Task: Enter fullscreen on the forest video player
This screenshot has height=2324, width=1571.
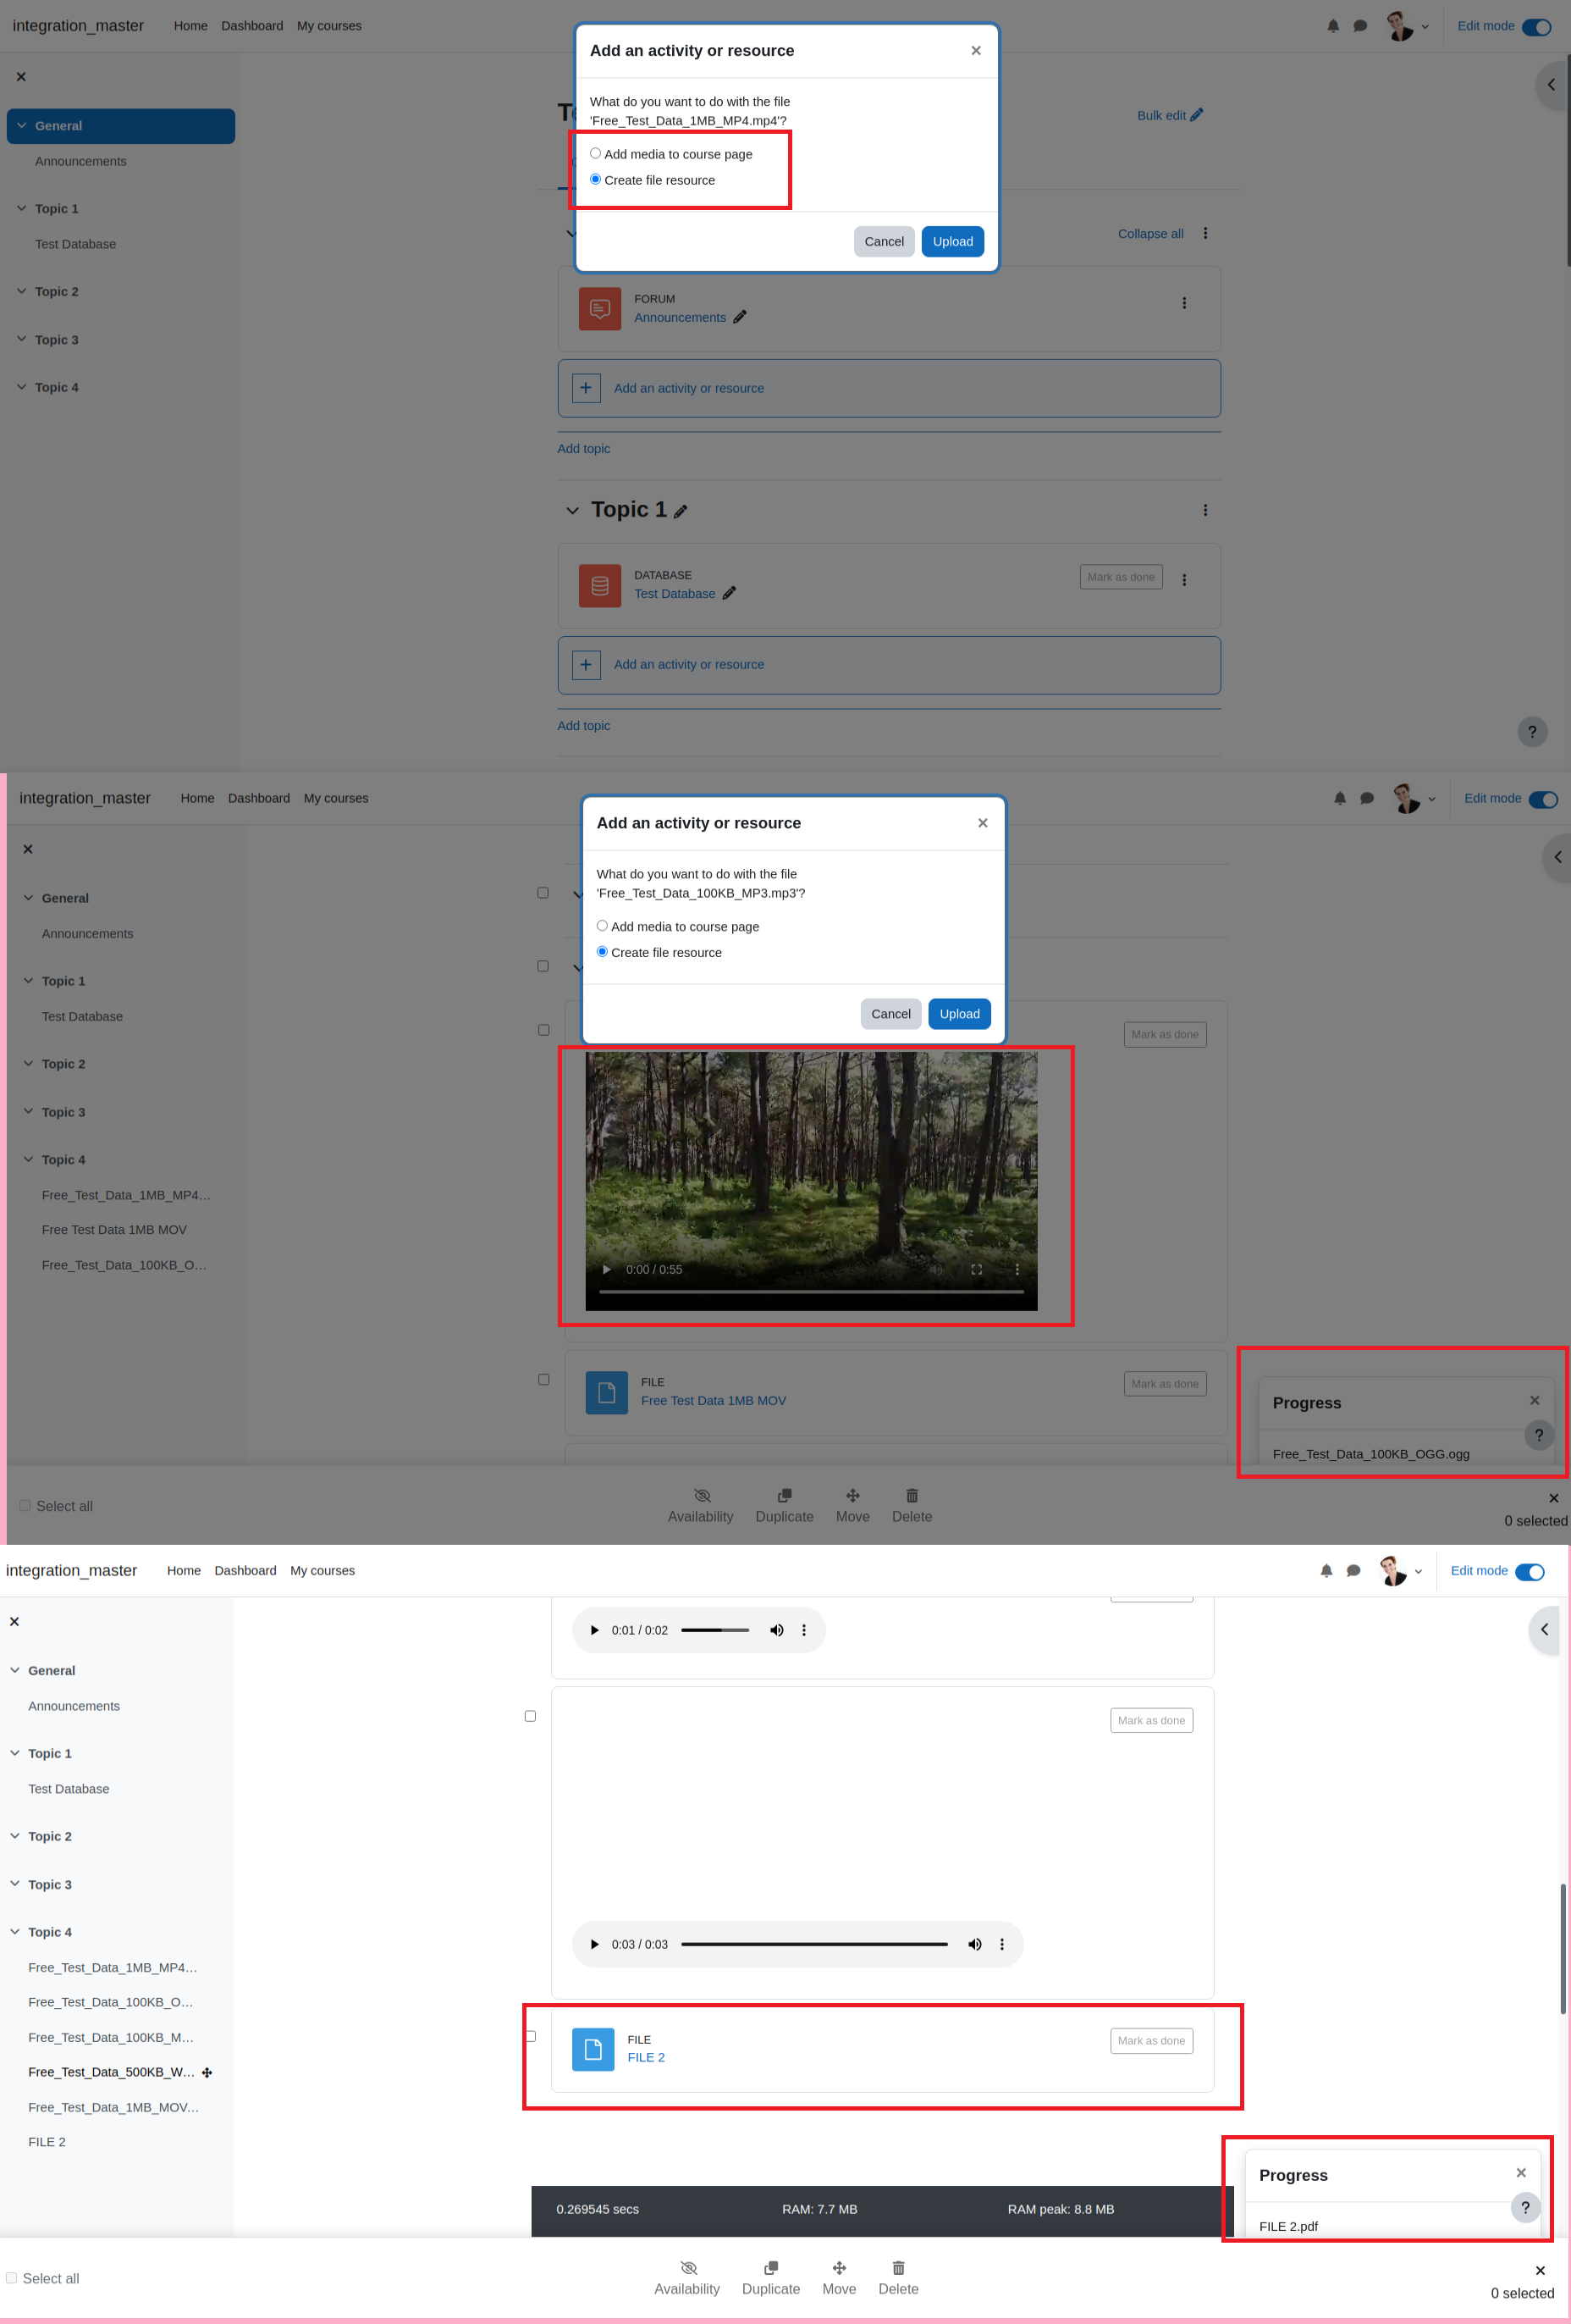Action: click(977, 1269)
